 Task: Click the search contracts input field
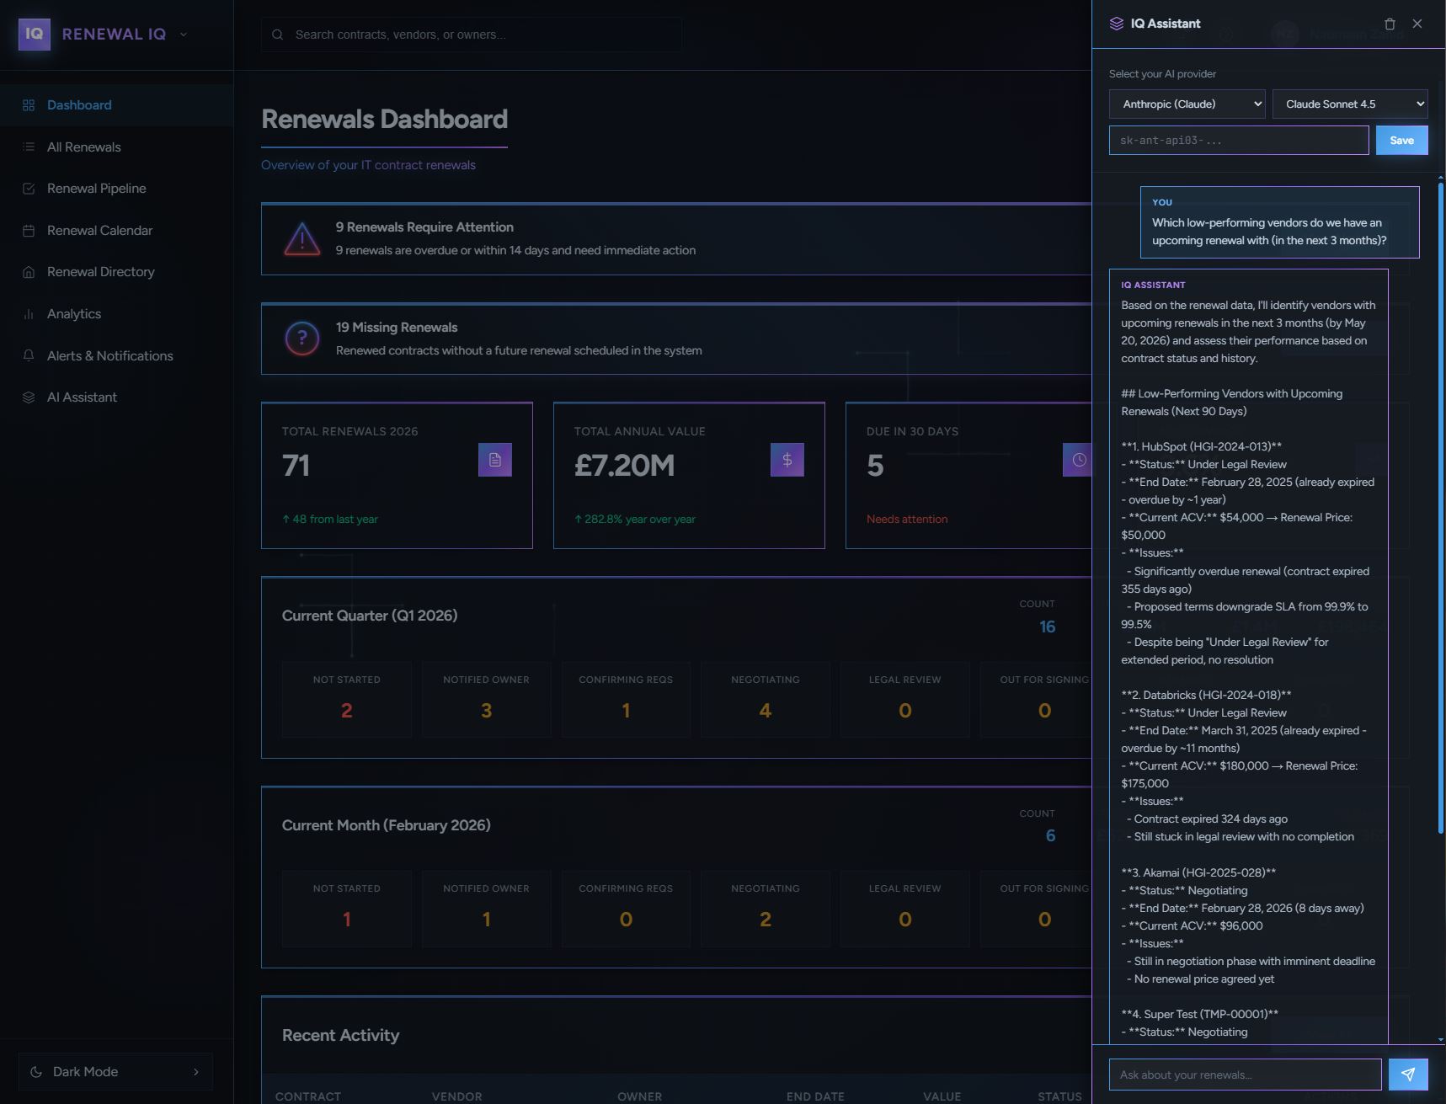[x=472, y=35]
